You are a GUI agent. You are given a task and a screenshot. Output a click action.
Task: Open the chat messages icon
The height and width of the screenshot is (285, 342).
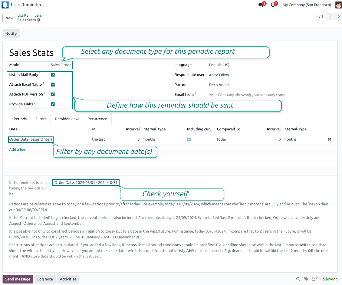pyautogui.click(x=261, y=5)
